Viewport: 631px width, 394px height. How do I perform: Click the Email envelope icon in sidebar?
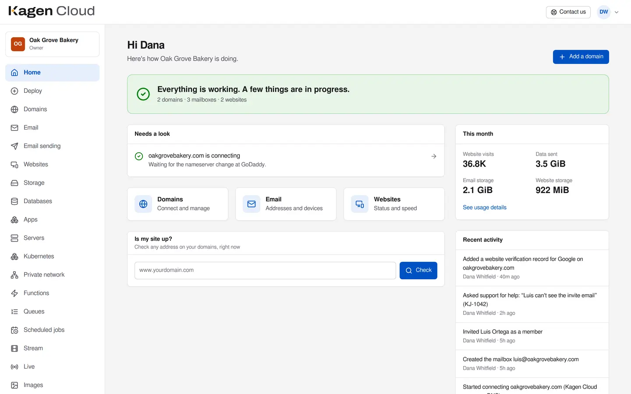click(x=14, y=128)
